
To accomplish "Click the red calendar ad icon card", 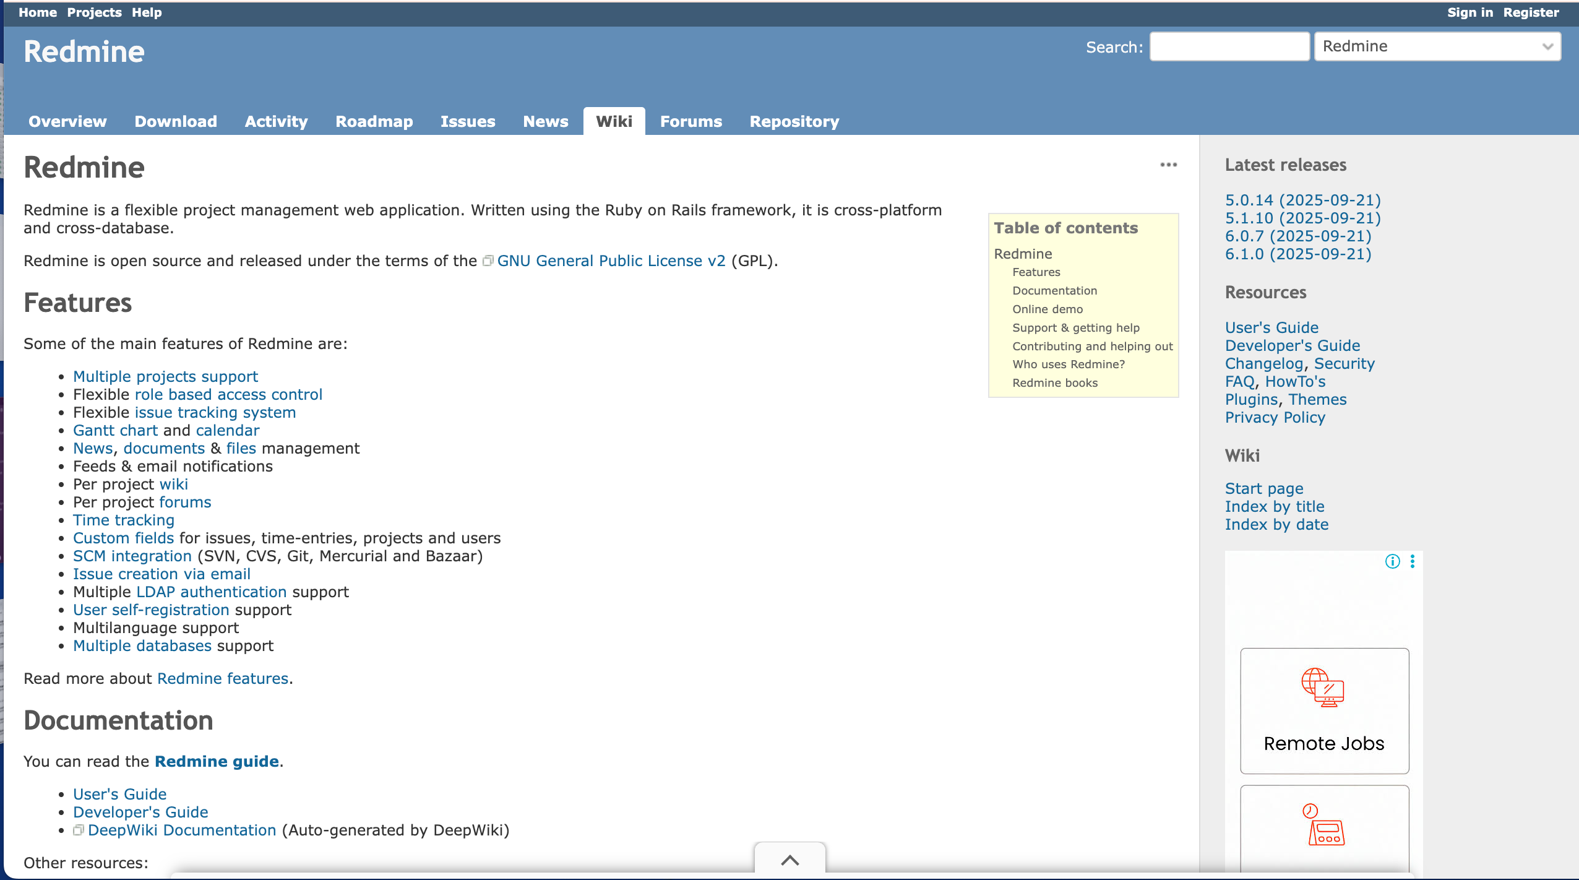I will coord(1324,826).
